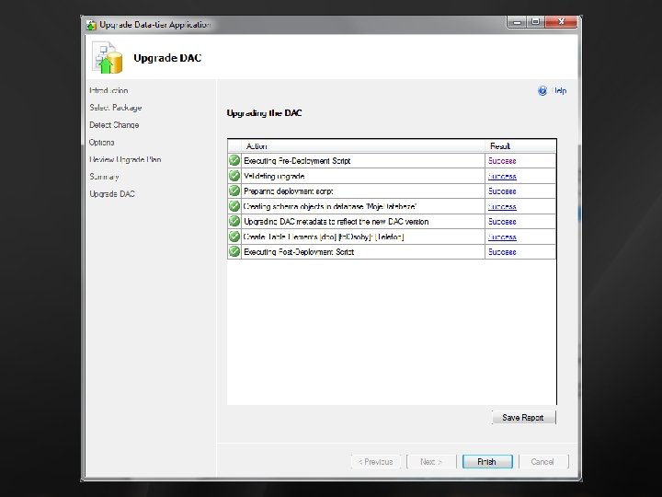Click green check icon for Create Table Elements
Image resolution: width=662 pixels, height=497 pixels.
coord(234,237)
